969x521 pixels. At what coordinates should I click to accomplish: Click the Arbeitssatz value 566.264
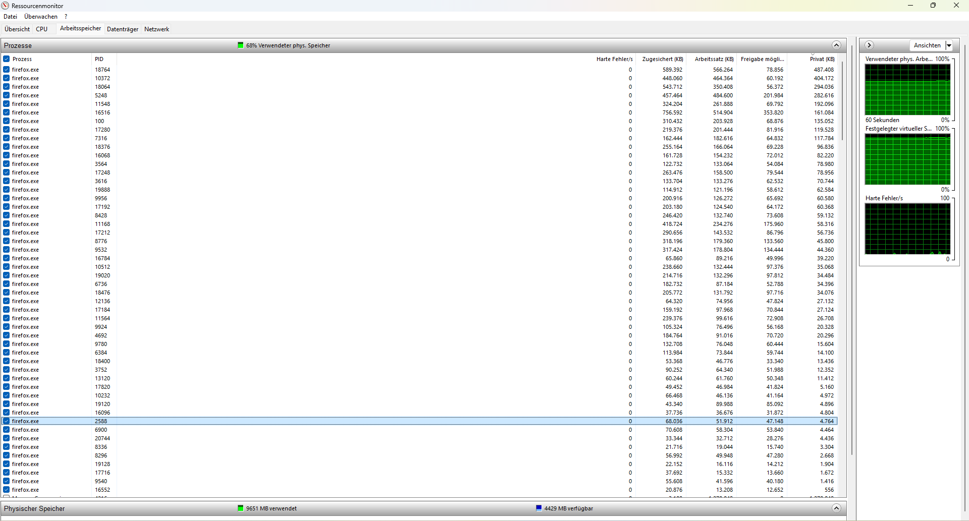(723, 70)
